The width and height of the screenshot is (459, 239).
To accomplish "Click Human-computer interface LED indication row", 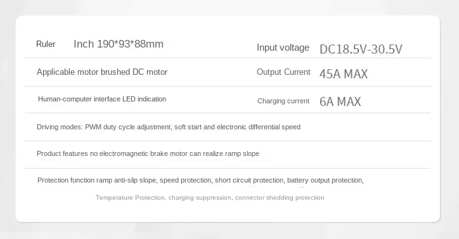I will pos(102,99).
